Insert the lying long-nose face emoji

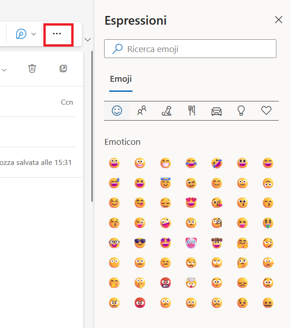pos(268,263)
